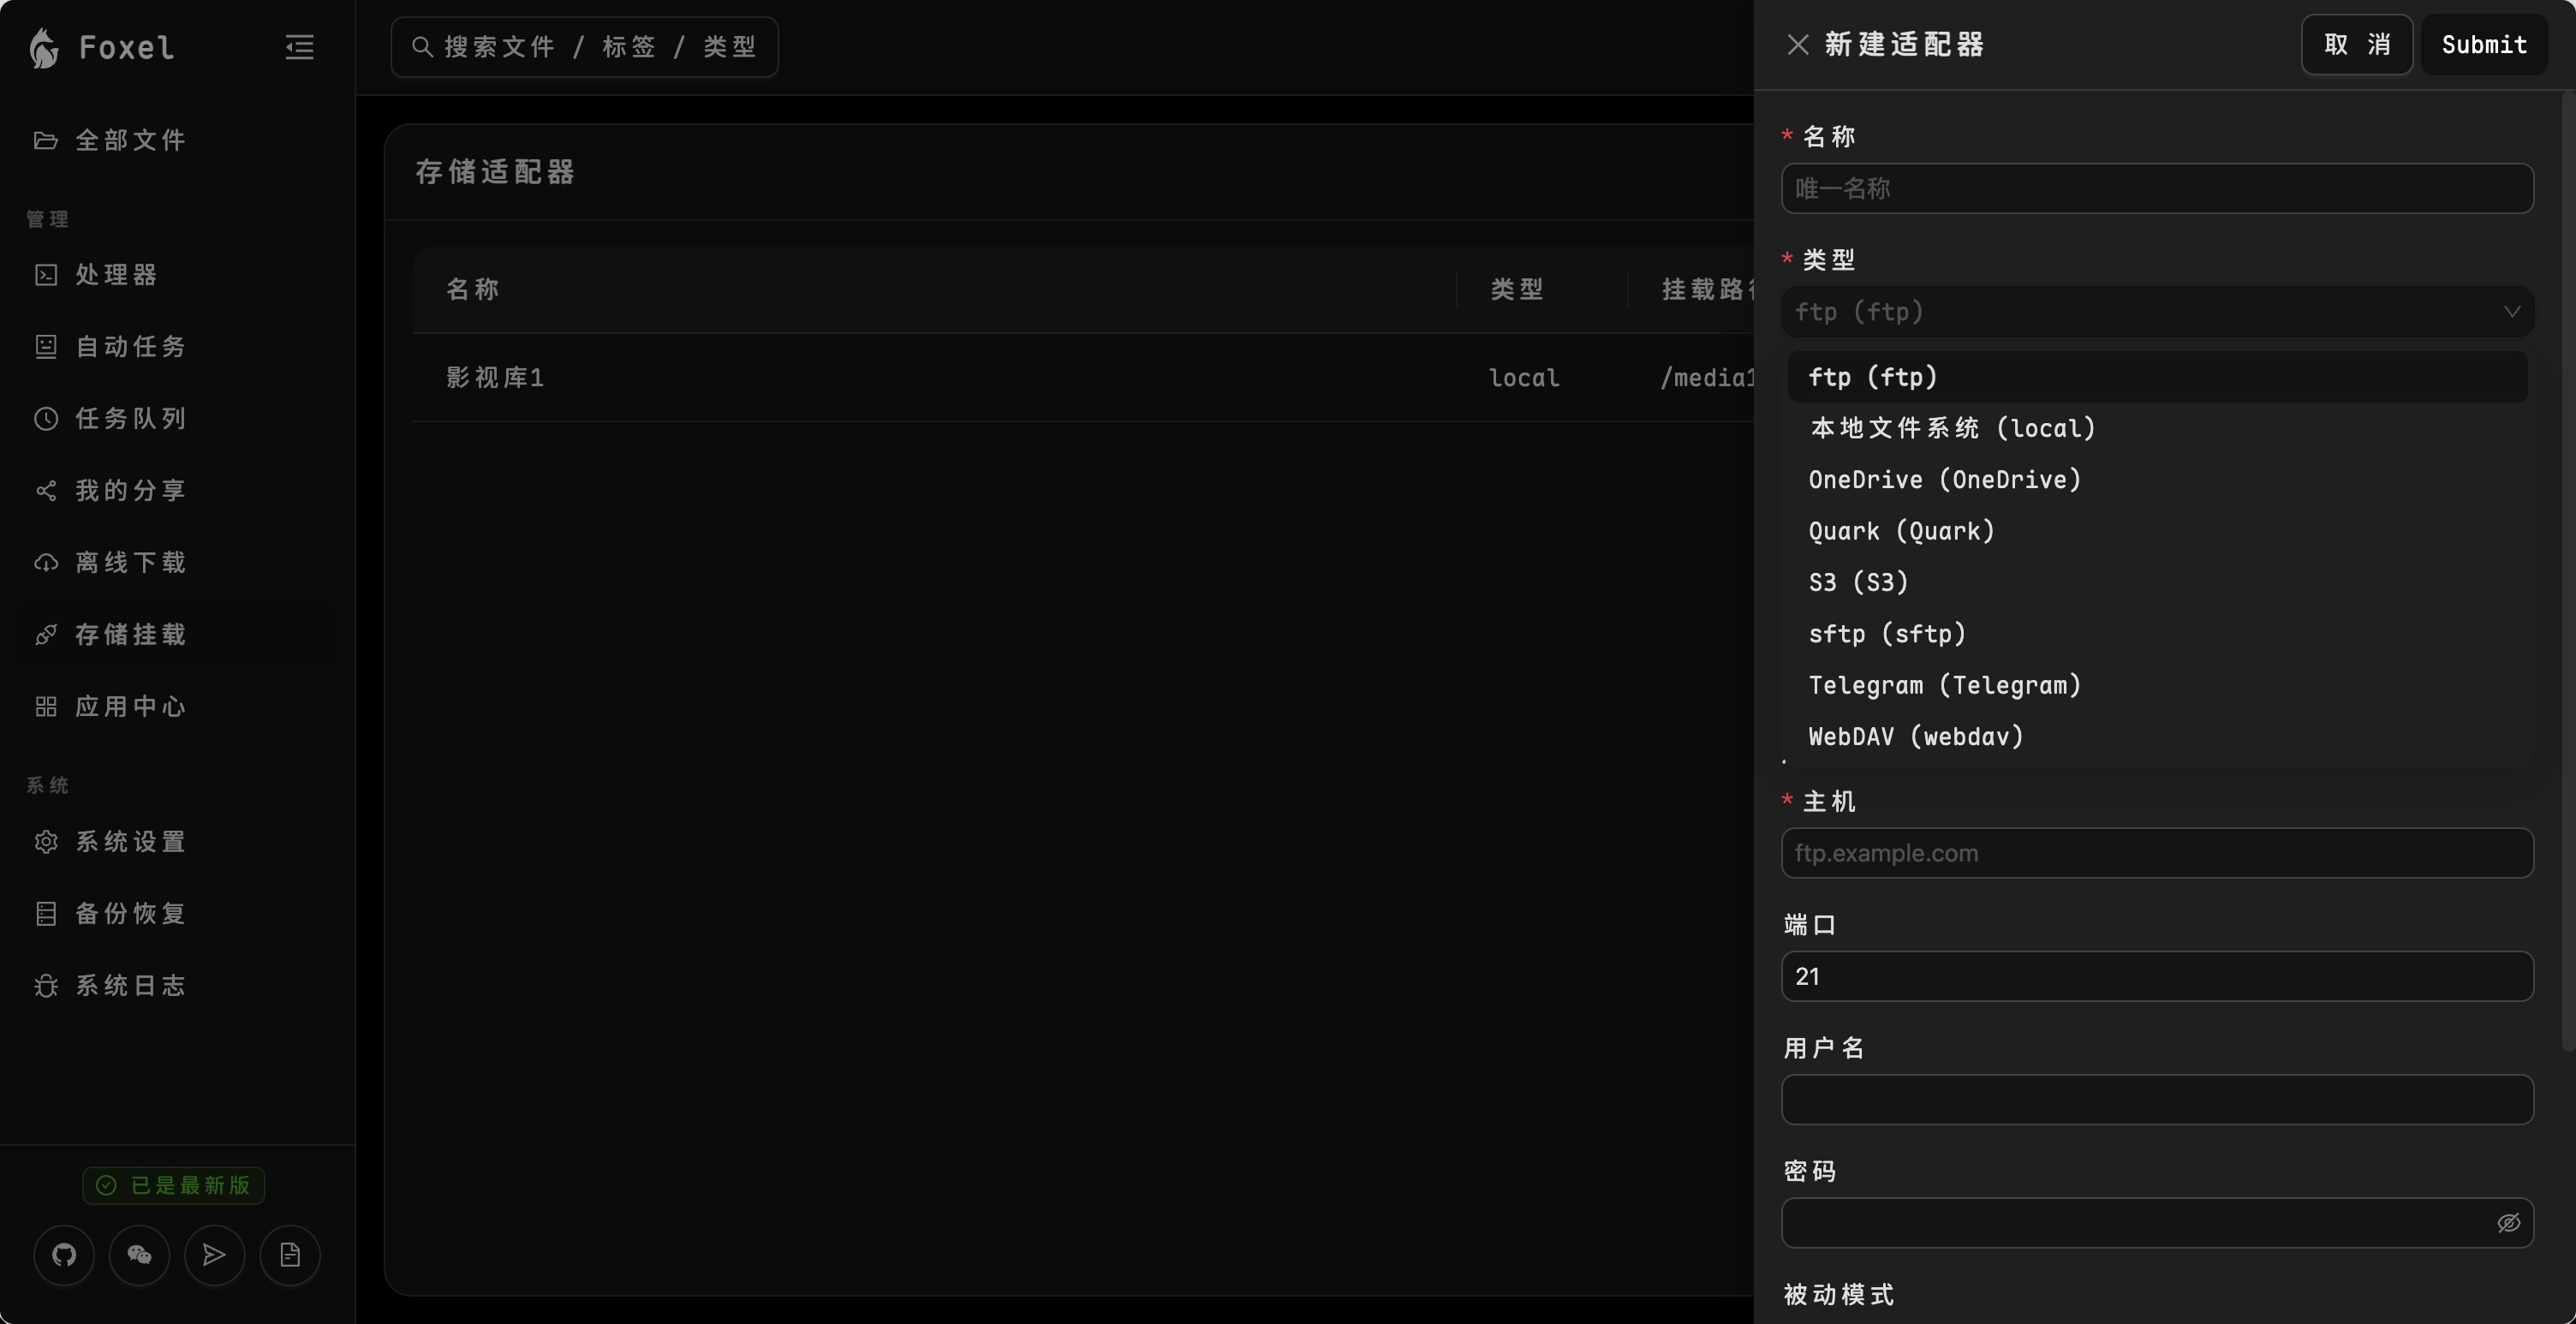Click the 任务队列 clock icon
2576x1324 pixels.
click(45, 419)
